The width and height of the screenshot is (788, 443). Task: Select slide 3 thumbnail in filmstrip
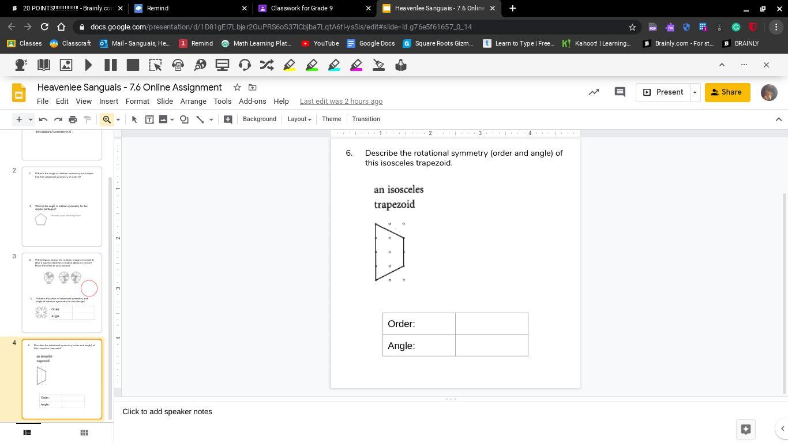click(x=62, y=293)
